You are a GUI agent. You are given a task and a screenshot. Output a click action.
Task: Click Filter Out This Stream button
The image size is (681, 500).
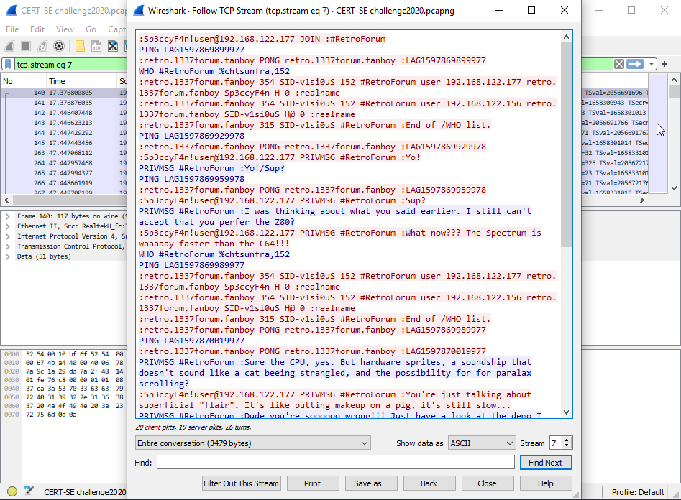[x=241, y=483]
